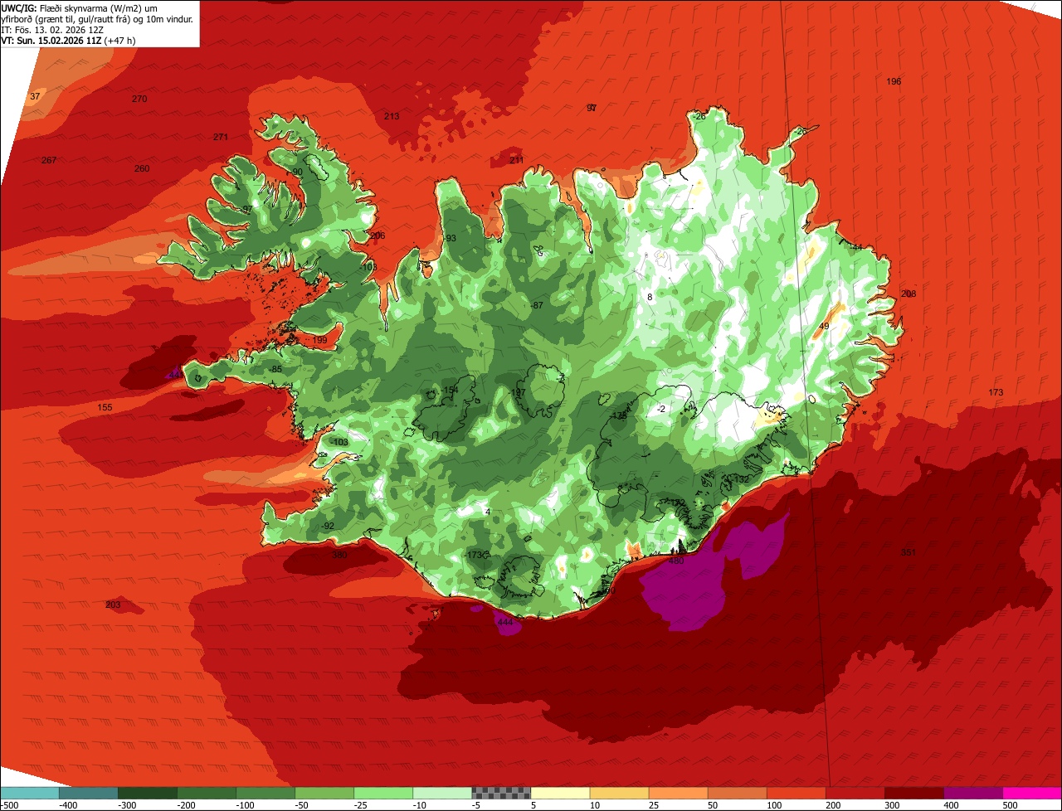The width and height of the screenshot is (1062, 811).
Task: Click the map value -132
Action: [740, 479]
